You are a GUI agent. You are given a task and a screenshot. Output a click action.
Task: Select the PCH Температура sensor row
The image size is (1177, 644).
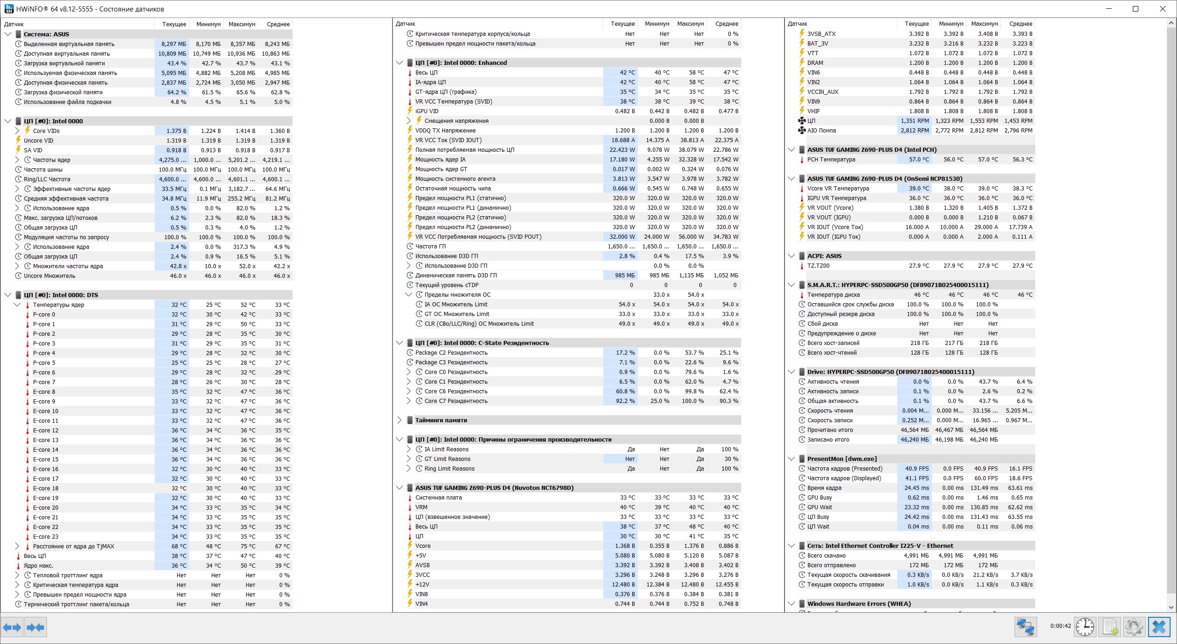tap(831, 159)
